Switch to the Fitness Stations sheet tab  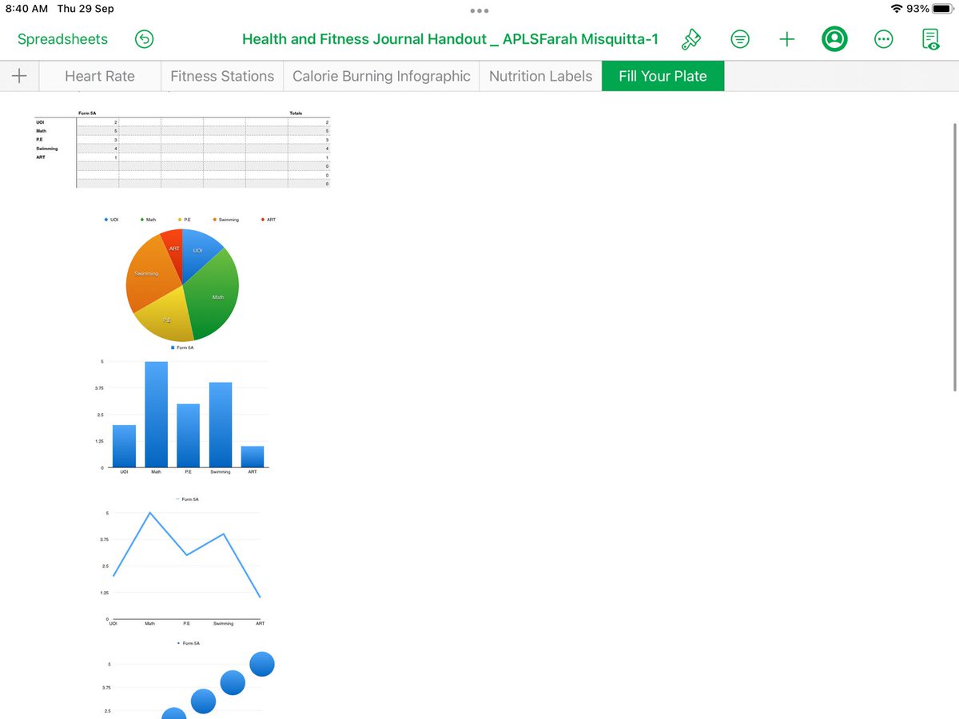[x=222, y=76]
